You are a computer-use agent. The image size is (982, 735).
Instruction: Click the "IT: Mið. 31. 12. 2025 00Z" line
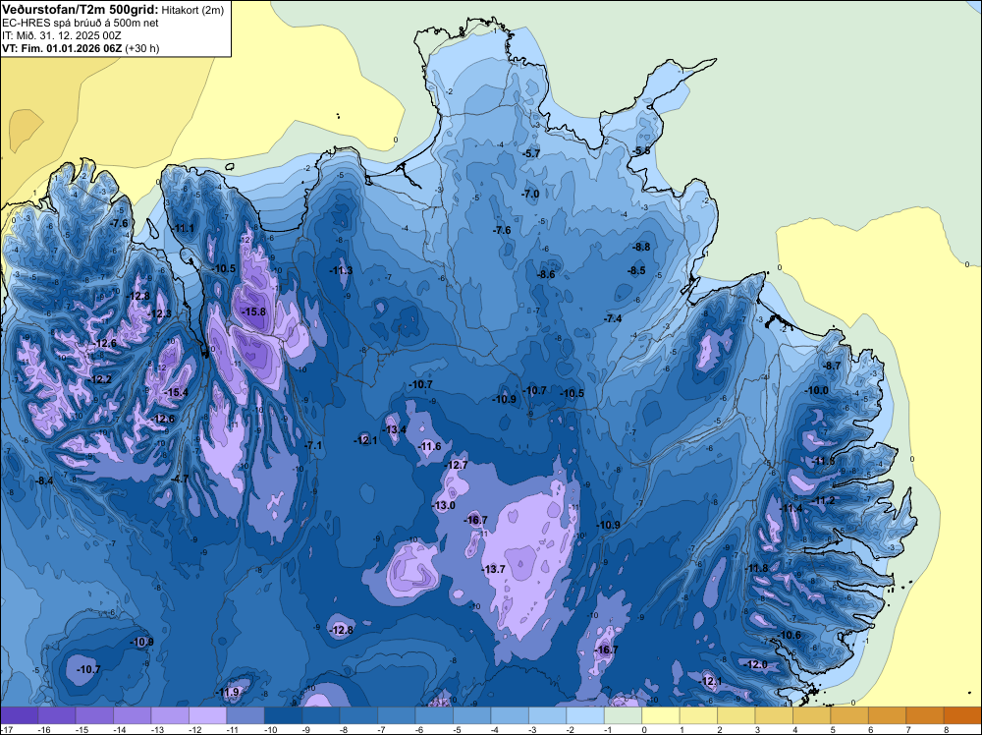tap(61, 35)
